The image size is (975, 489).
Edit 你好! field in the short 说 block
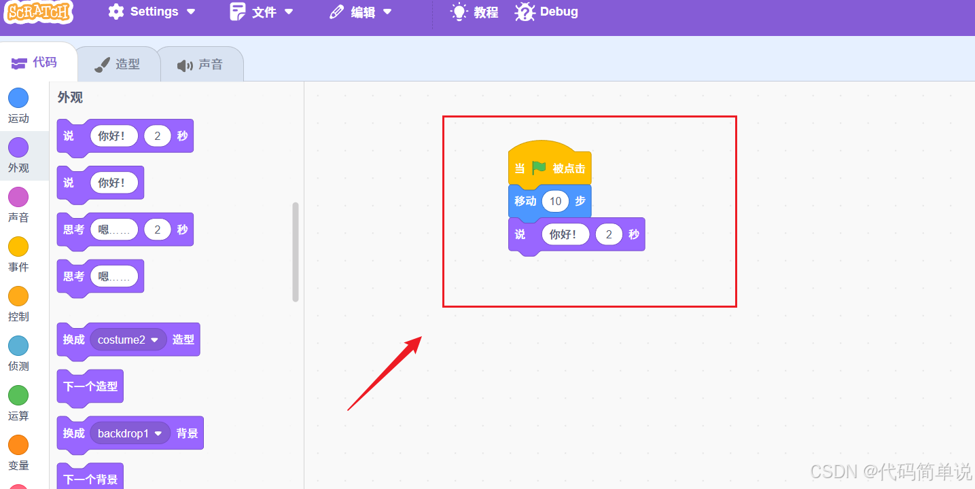tap(114, 183)
